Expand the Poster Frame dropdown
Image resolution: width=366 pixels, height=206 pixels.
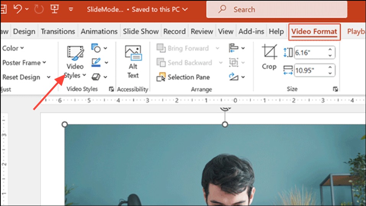point(24,63)
